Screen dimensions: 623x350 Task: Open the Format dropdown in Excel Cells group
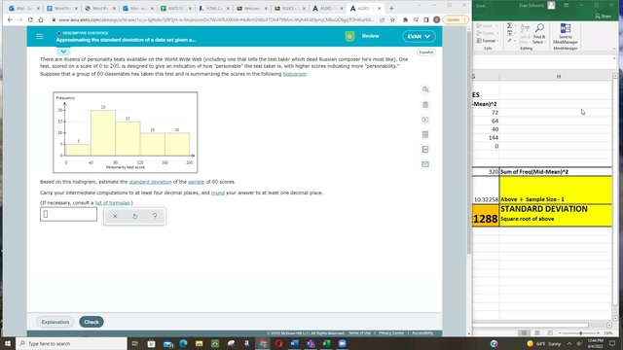(487, 41)
